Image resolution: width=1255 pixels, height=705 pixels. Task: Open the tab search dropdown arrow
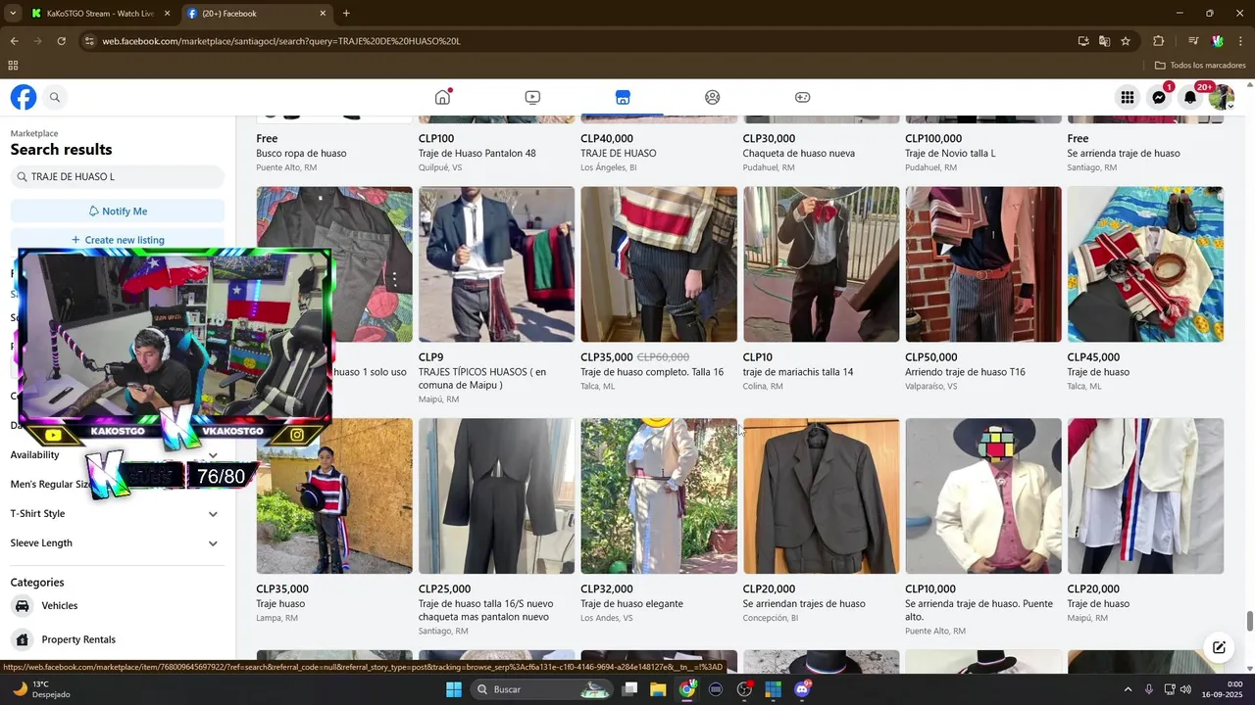(x=13, y=14)
